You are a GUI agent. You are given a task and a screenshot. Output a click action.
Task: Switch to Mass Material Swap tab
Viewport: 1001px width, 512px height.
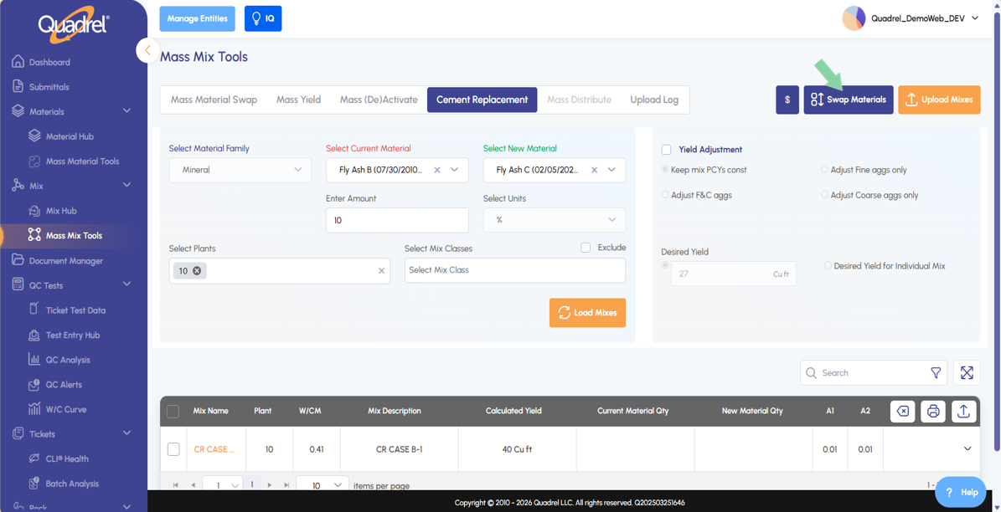click(x=214, y=100)
